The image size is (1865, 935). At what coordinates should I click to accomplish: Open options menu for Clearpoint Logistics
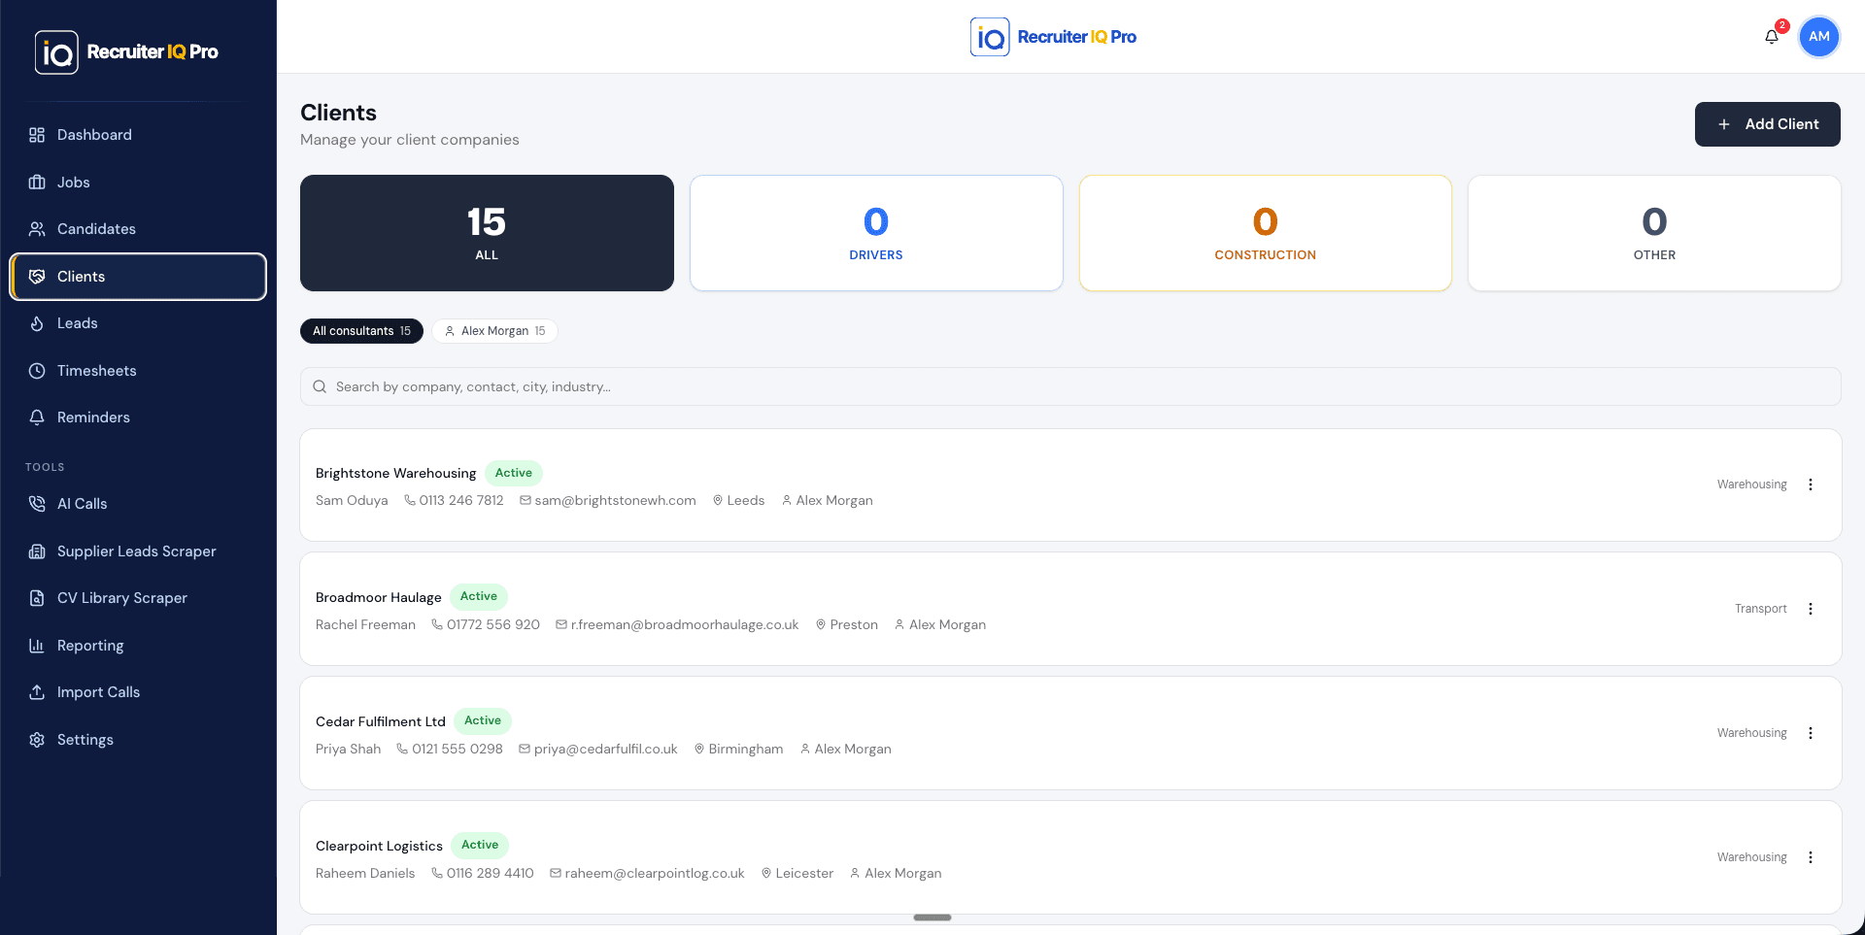click(1811, 857)
